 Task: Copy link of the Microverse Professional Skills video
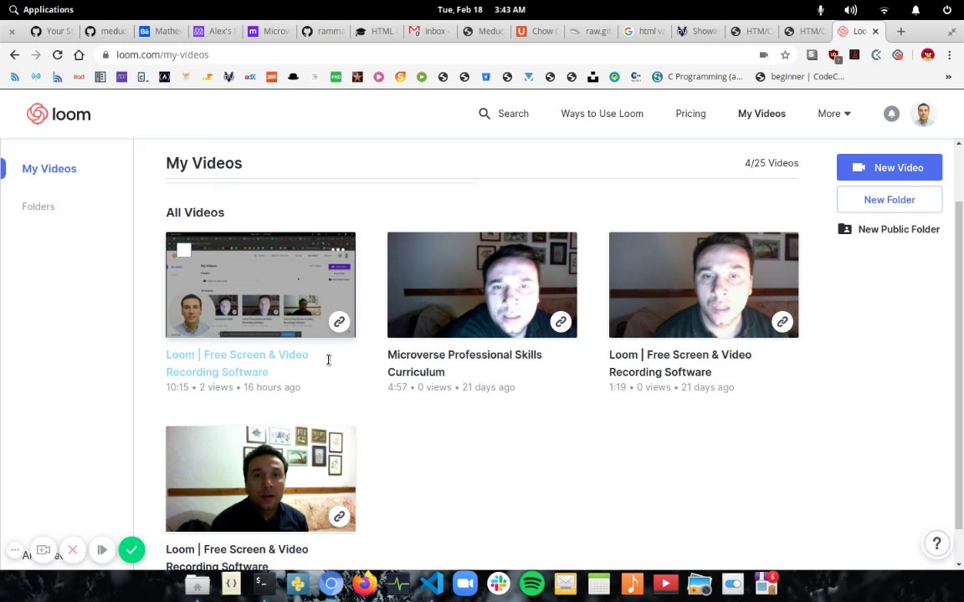point(560,321)
